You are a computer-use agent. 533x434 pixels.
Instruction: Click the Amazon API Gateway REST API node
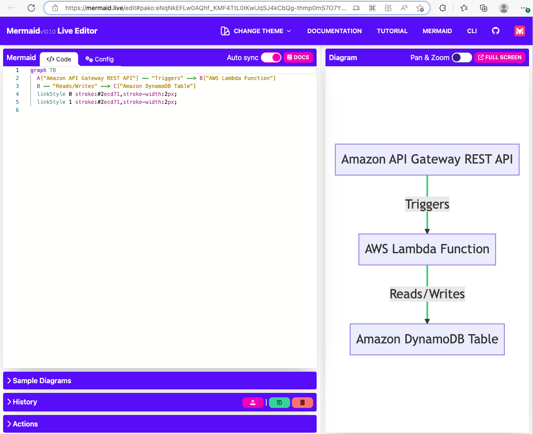427,160
